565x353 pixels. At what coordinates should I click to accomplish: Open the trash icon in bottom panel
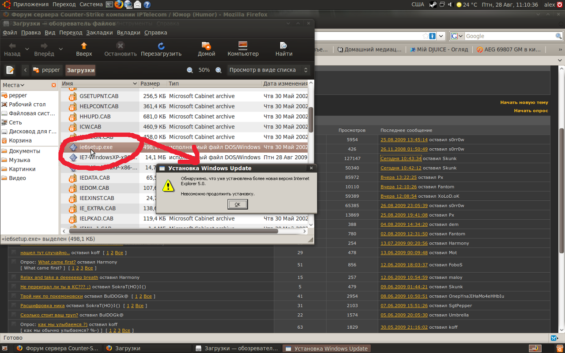(x=560, y=349)
